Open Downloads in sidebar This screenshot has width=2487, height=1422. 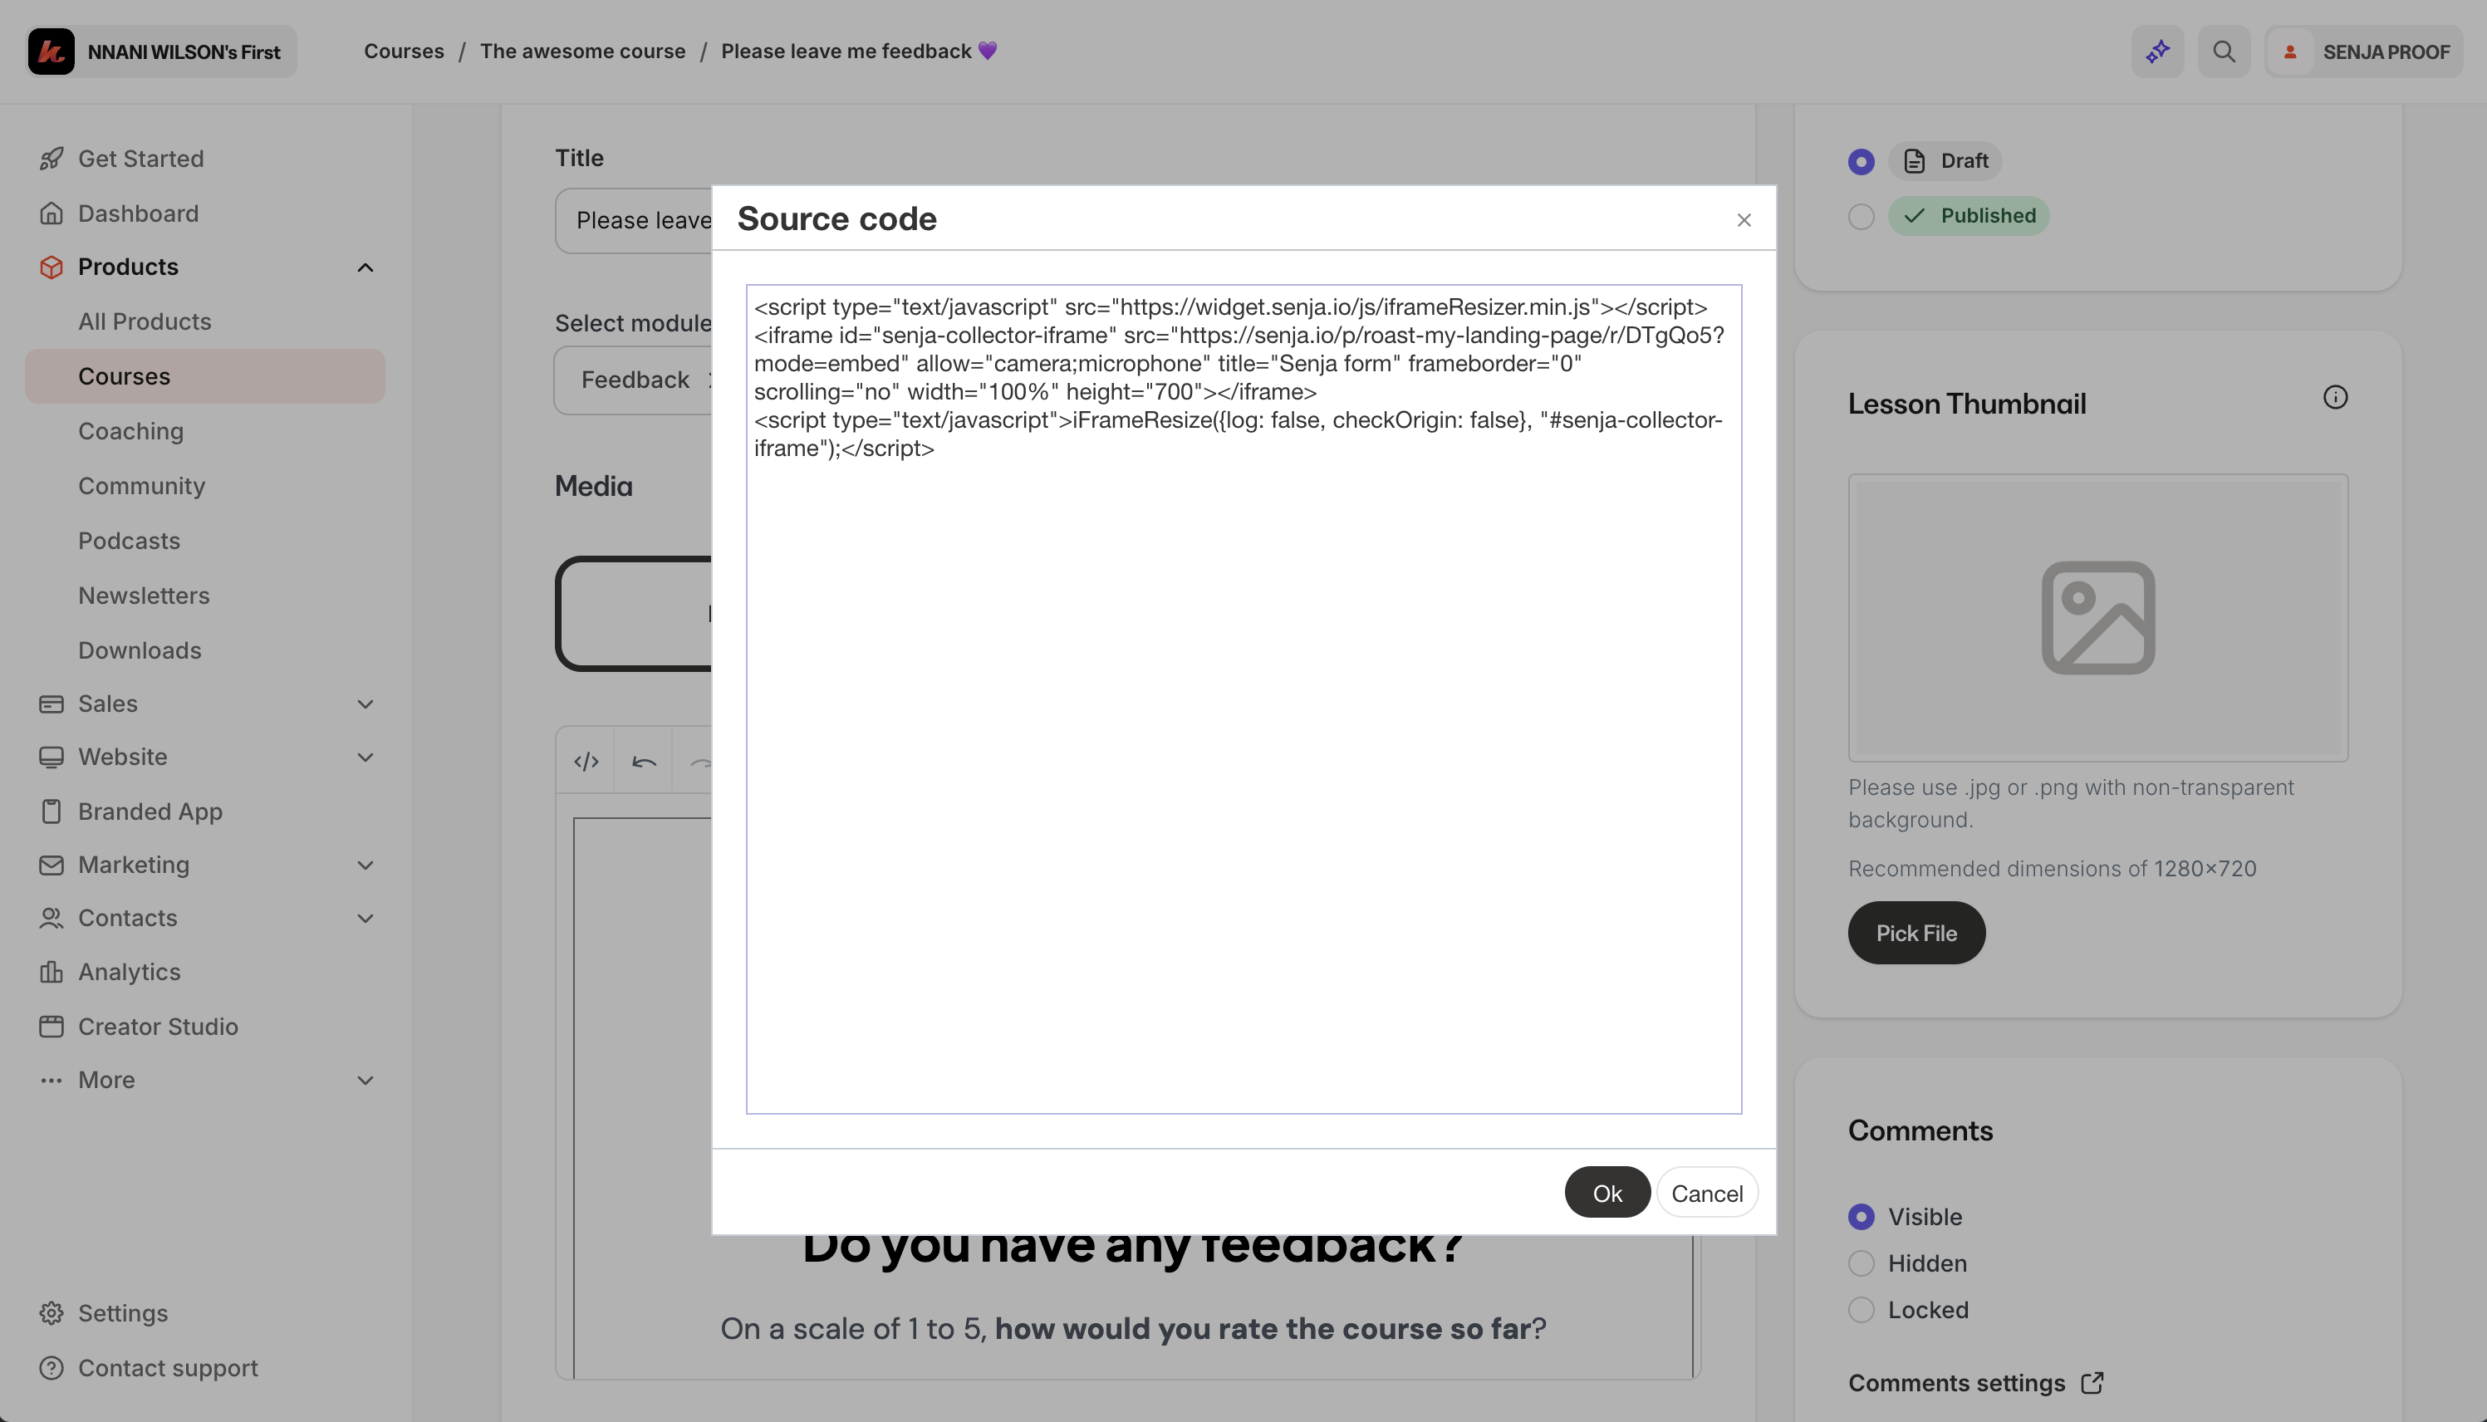140,650
